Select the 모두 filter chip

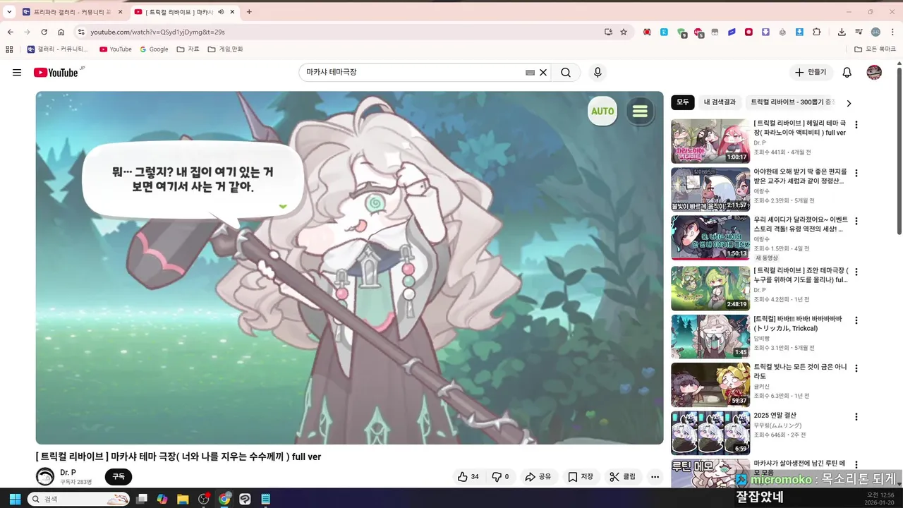click(x=683, y=102)
